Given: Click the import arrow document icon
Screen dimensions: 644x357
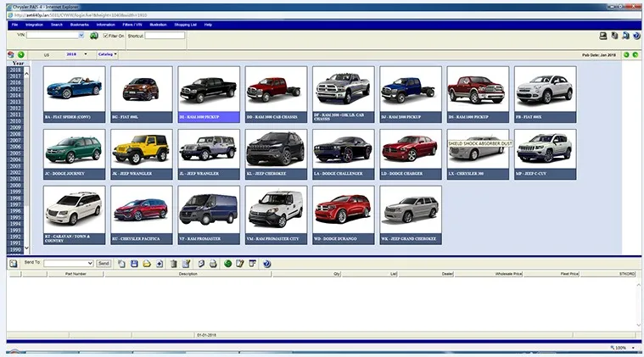Looking at the screenshot, I should tap(160, 264).
